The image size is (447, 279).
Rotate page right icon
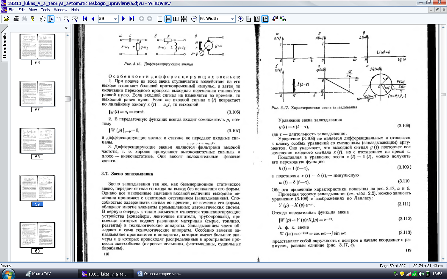coord(283,19)
